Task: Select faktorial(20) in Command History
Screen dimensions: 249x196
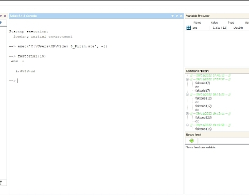Action: pyautogui.click(x=203, y=117)
